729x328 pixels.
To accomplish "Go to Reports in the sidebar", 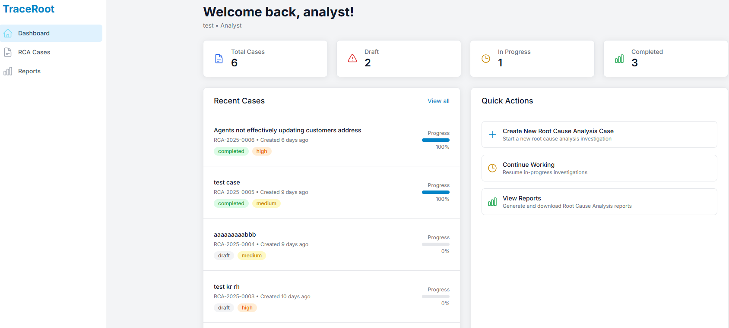I will click(x=29, y=71).
